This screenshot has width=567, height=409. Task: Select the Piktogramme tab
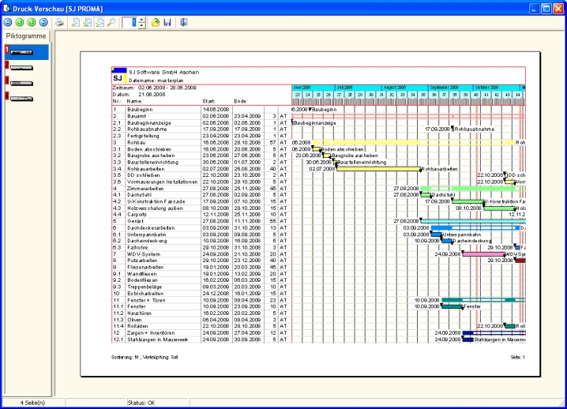click(25, 37)
